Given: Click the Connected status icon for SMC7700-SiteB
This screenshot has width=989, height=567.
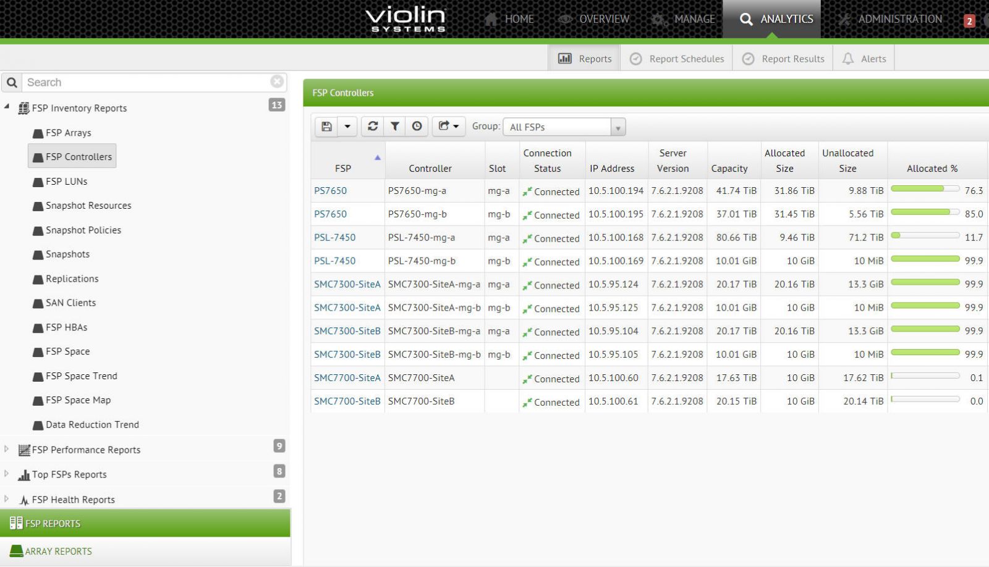Looking at the screenshot, I should tap(527, 402).
